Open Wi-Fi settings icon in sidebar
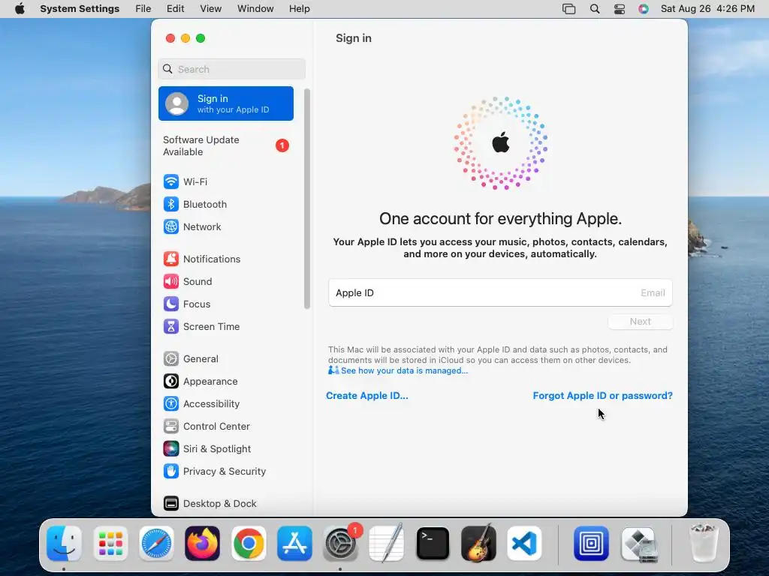This screenshot has width=769, height=576. coord(170,181)
